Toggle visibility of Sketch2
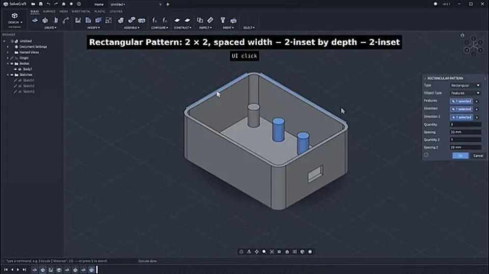This screenshot has width=489, height=274. (x=16, y=86)
